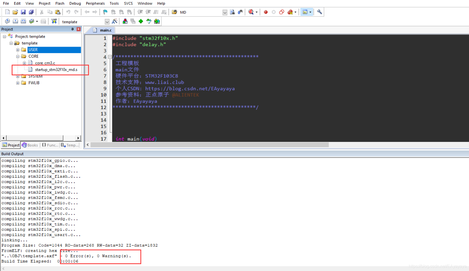Viewport: 469px width, 271px height.
Task: Select the USER folder in project tree
Action: coord(33,50)
